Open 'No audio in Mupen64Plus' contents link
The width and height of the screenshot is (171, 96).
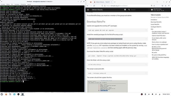coord(159,55)
